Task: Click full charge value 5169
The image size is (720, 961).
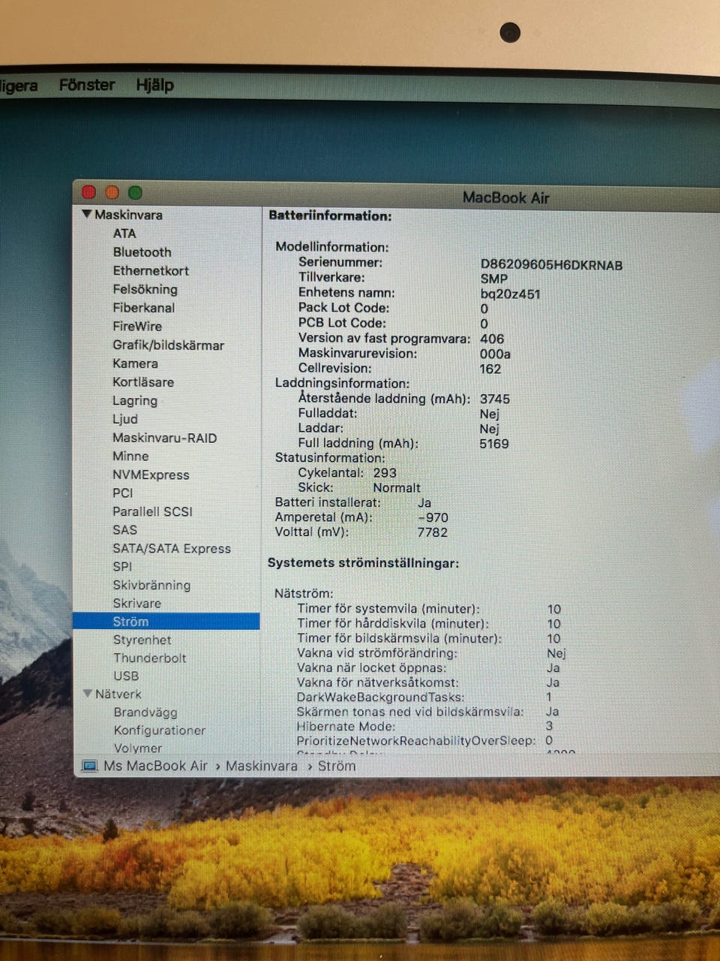Action: click(x=494, y=444)
